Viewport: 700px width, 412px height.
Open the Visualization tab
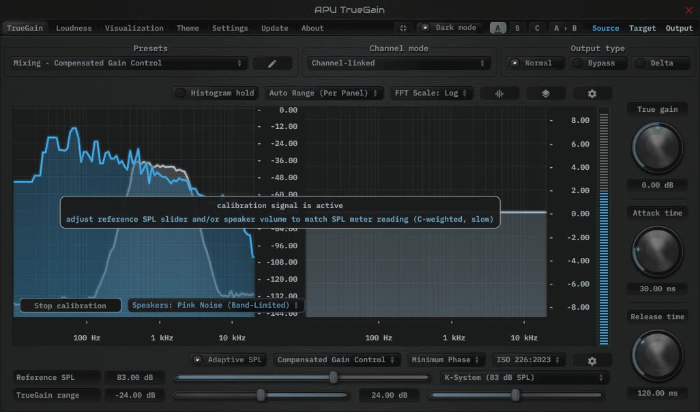(134, 28)
